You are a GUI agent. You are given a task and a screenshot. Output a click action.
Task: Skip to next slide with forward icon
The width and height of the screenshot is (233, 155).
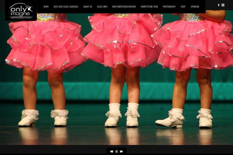[122, 152]
